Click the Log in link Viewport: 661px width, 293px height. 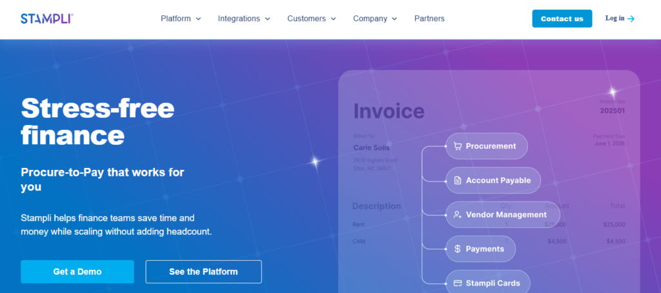[x=620, y=19]
